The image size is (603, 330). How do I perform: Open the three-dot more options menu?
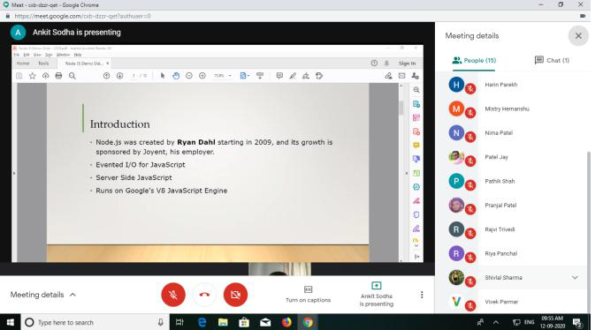click(x=422, y=295)
